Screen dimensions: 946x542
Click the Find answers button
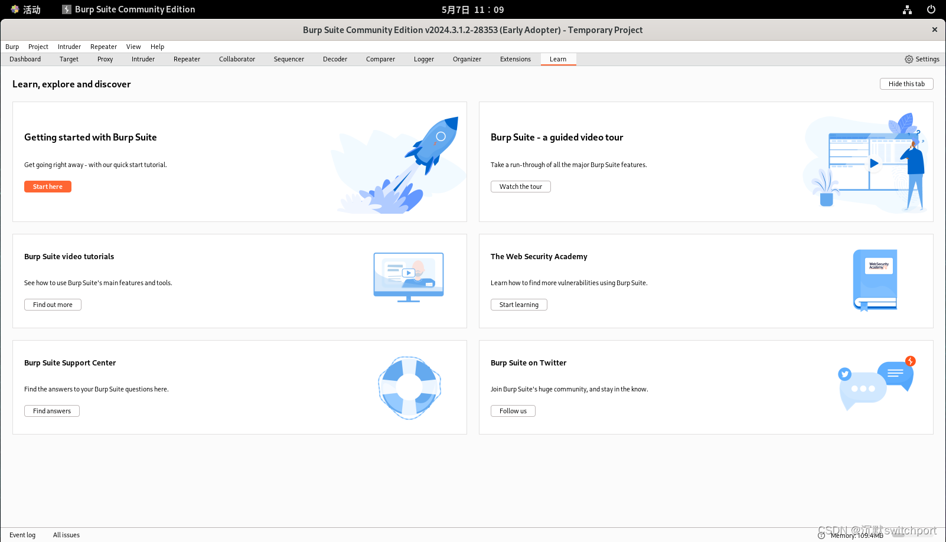(x=52, y=411)
